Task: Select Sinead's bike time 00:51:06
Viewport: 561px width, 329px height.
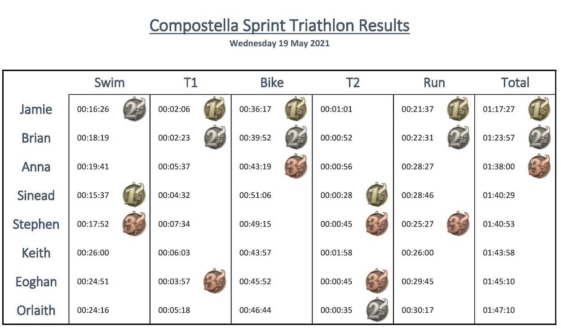Action: [x=255, y=196]
